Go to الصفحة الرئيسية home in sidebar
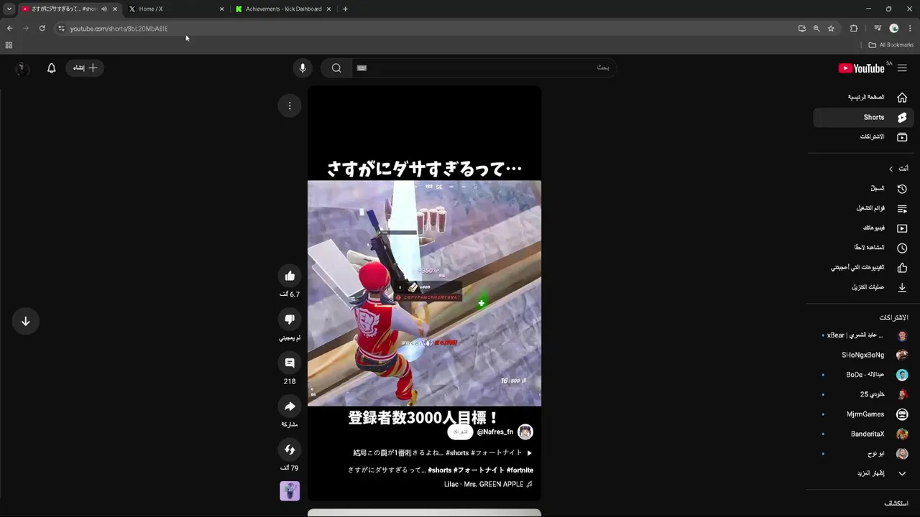The height and width of the screenshot is (517, 920). coord(863,97)
